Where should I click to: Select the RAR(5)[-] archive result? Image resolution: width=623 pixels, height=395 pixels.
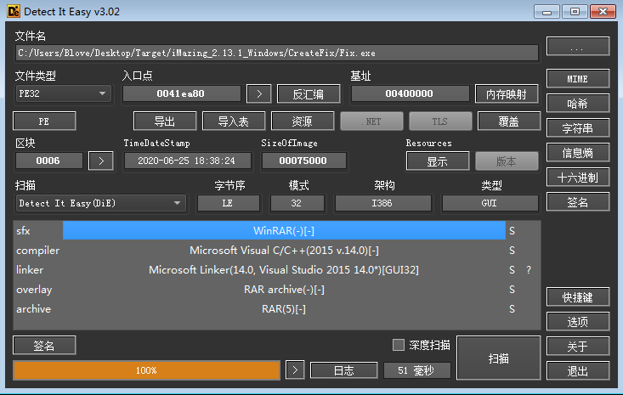(x=284, y=309)
